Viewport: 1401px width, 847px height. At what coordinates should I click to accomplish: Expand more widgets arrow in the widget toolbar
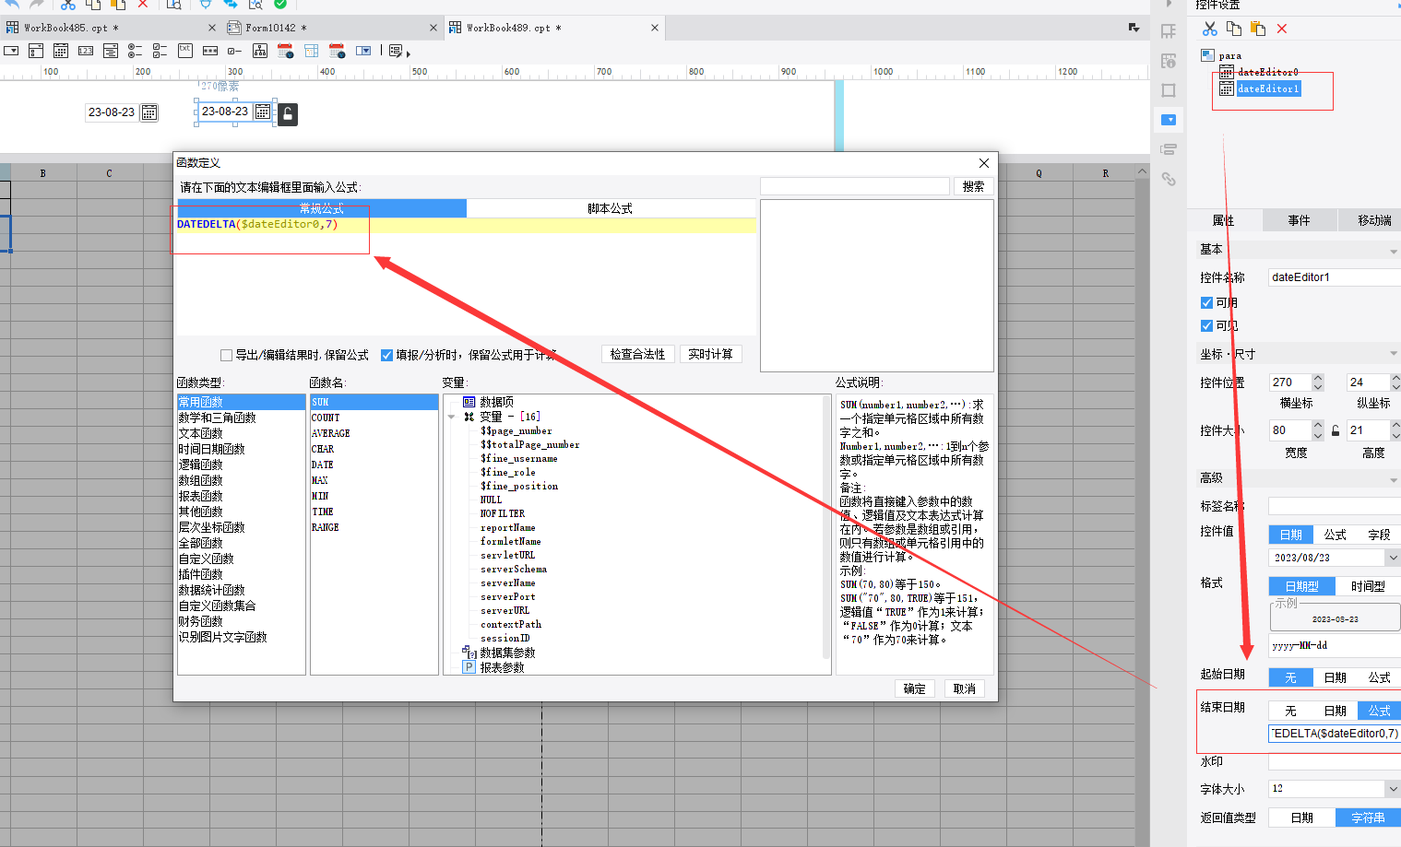click(409, 54)
